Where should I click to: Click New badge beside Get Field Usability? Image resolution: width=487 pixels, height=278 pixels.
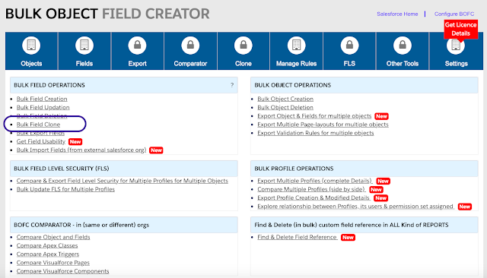tap(75, 141)
